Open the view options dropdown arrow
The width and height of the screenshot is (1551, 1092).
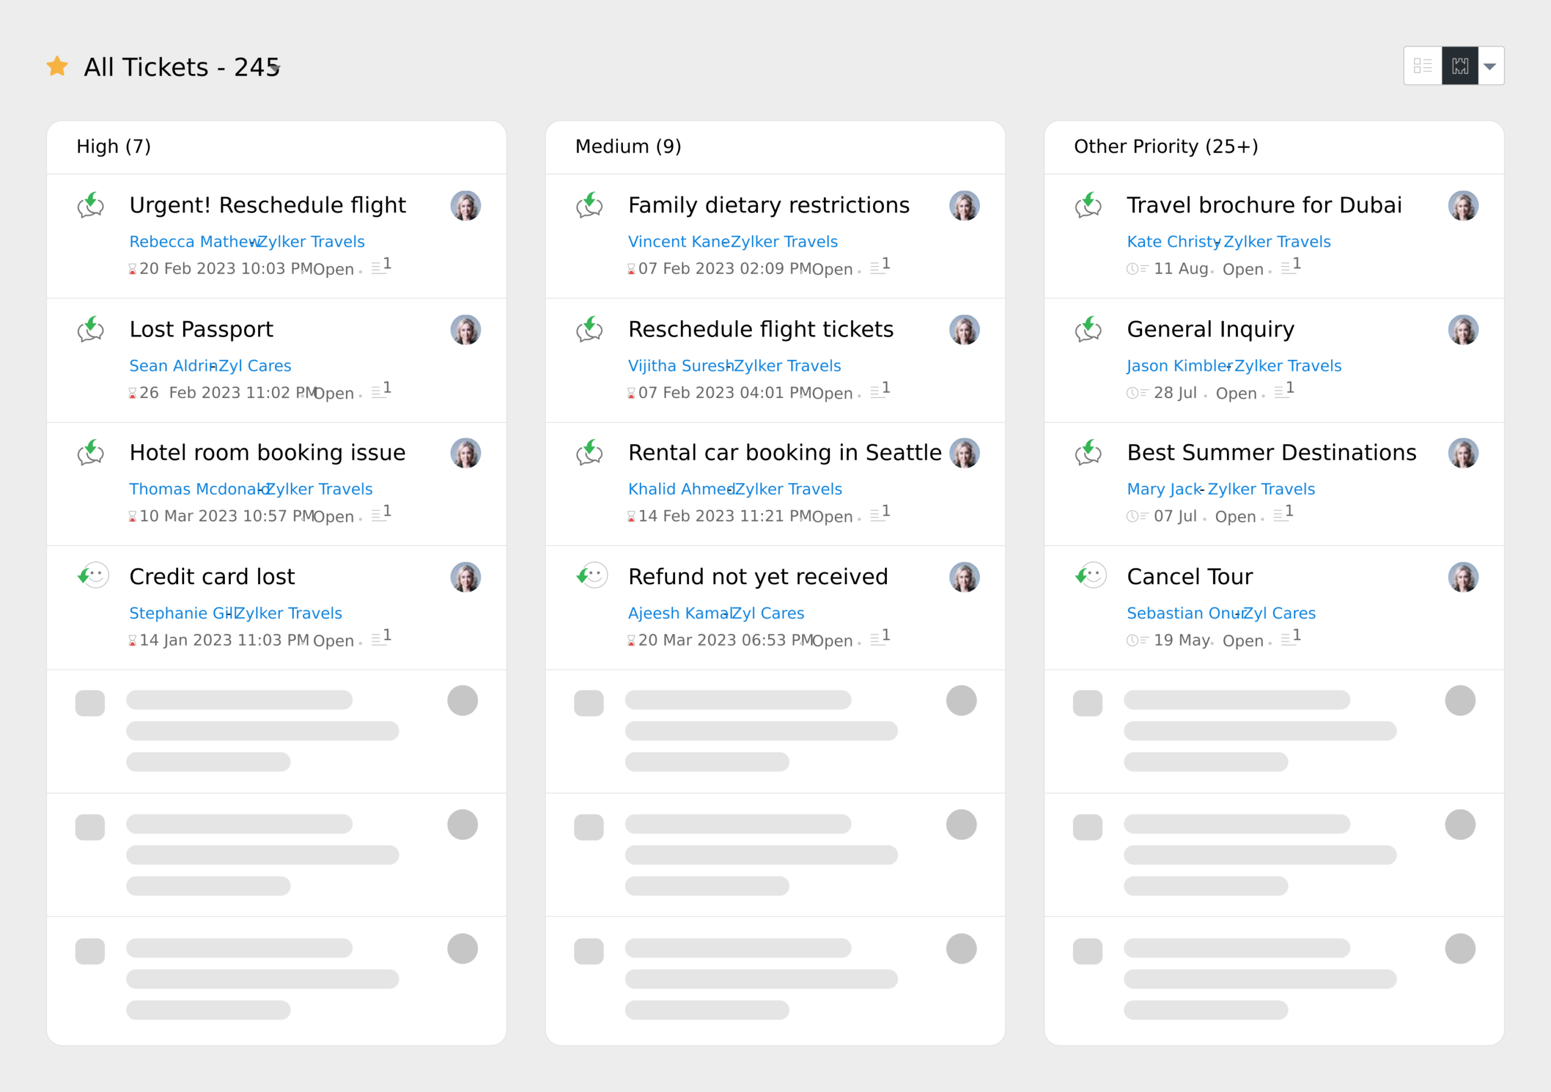pyautogui.click(x=1490, y=66)
